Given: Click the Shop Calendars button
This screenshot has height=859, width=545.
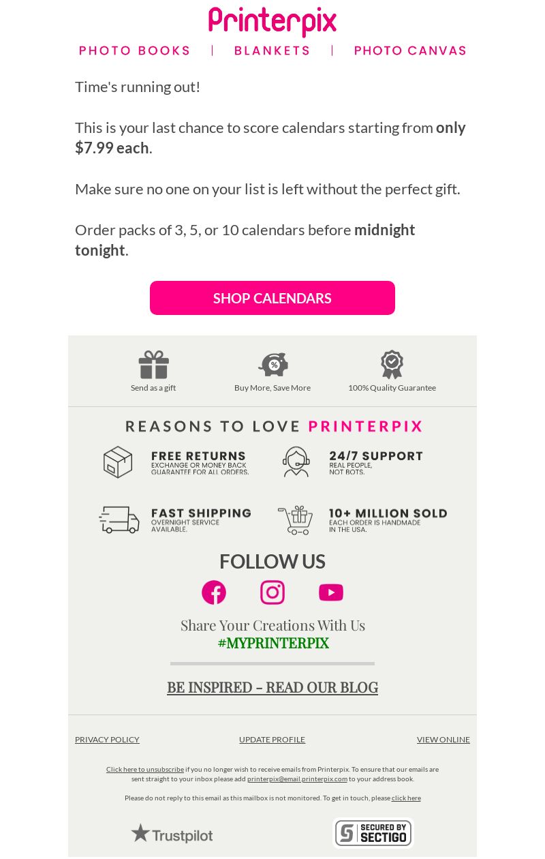Looking at the screenshot, I should [x=272, y=298].
